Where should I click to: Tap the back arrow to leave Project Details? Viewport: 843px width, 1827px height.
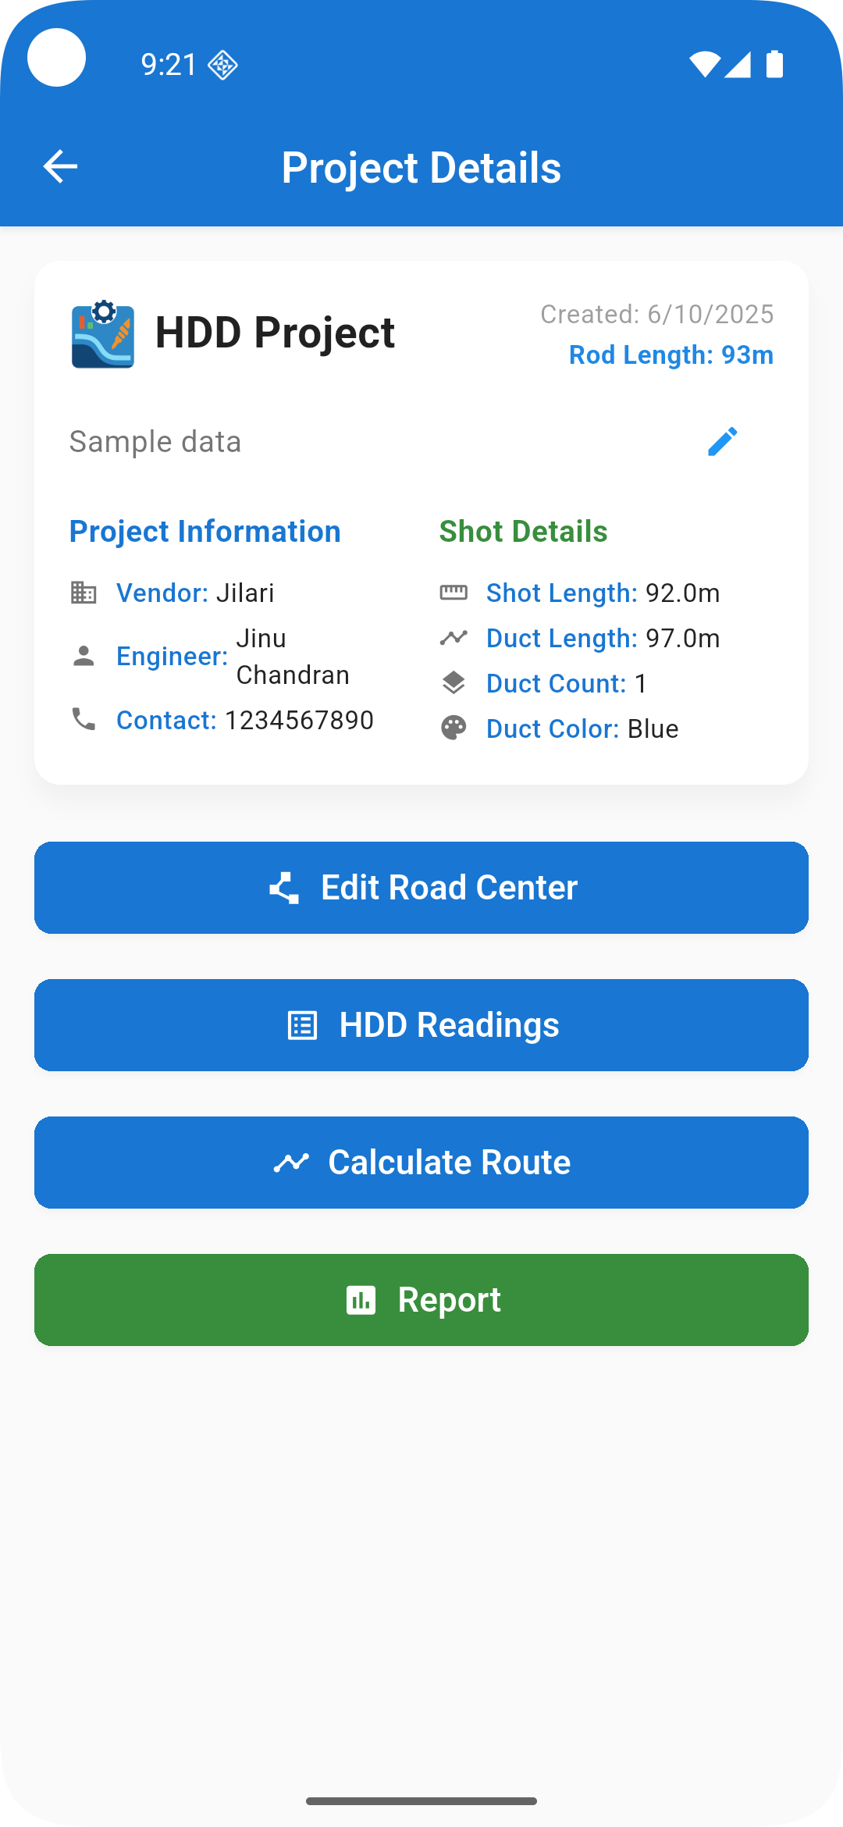[x=59, y=166]
